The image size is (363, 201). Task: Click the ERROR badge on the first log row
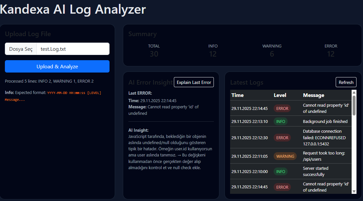[x=281, y=109]
